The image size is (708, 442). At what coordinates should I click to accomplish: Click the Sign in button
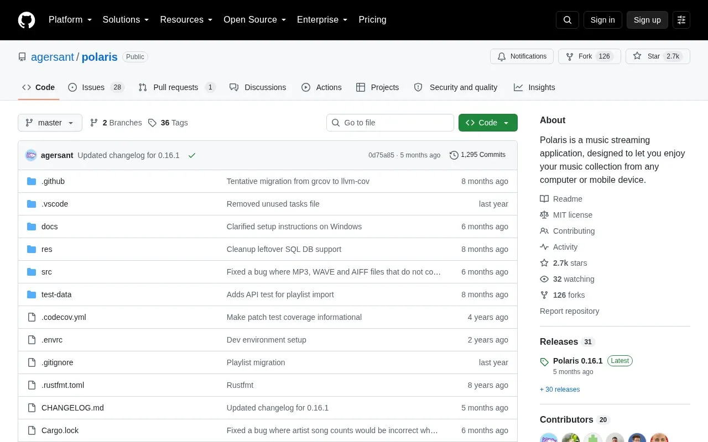tap(602, 20)
